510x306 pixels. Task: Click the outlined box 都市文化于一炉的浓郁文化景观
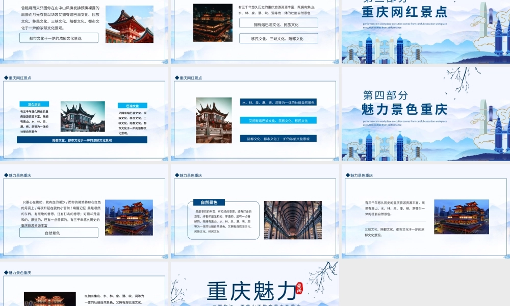[59, 38]
